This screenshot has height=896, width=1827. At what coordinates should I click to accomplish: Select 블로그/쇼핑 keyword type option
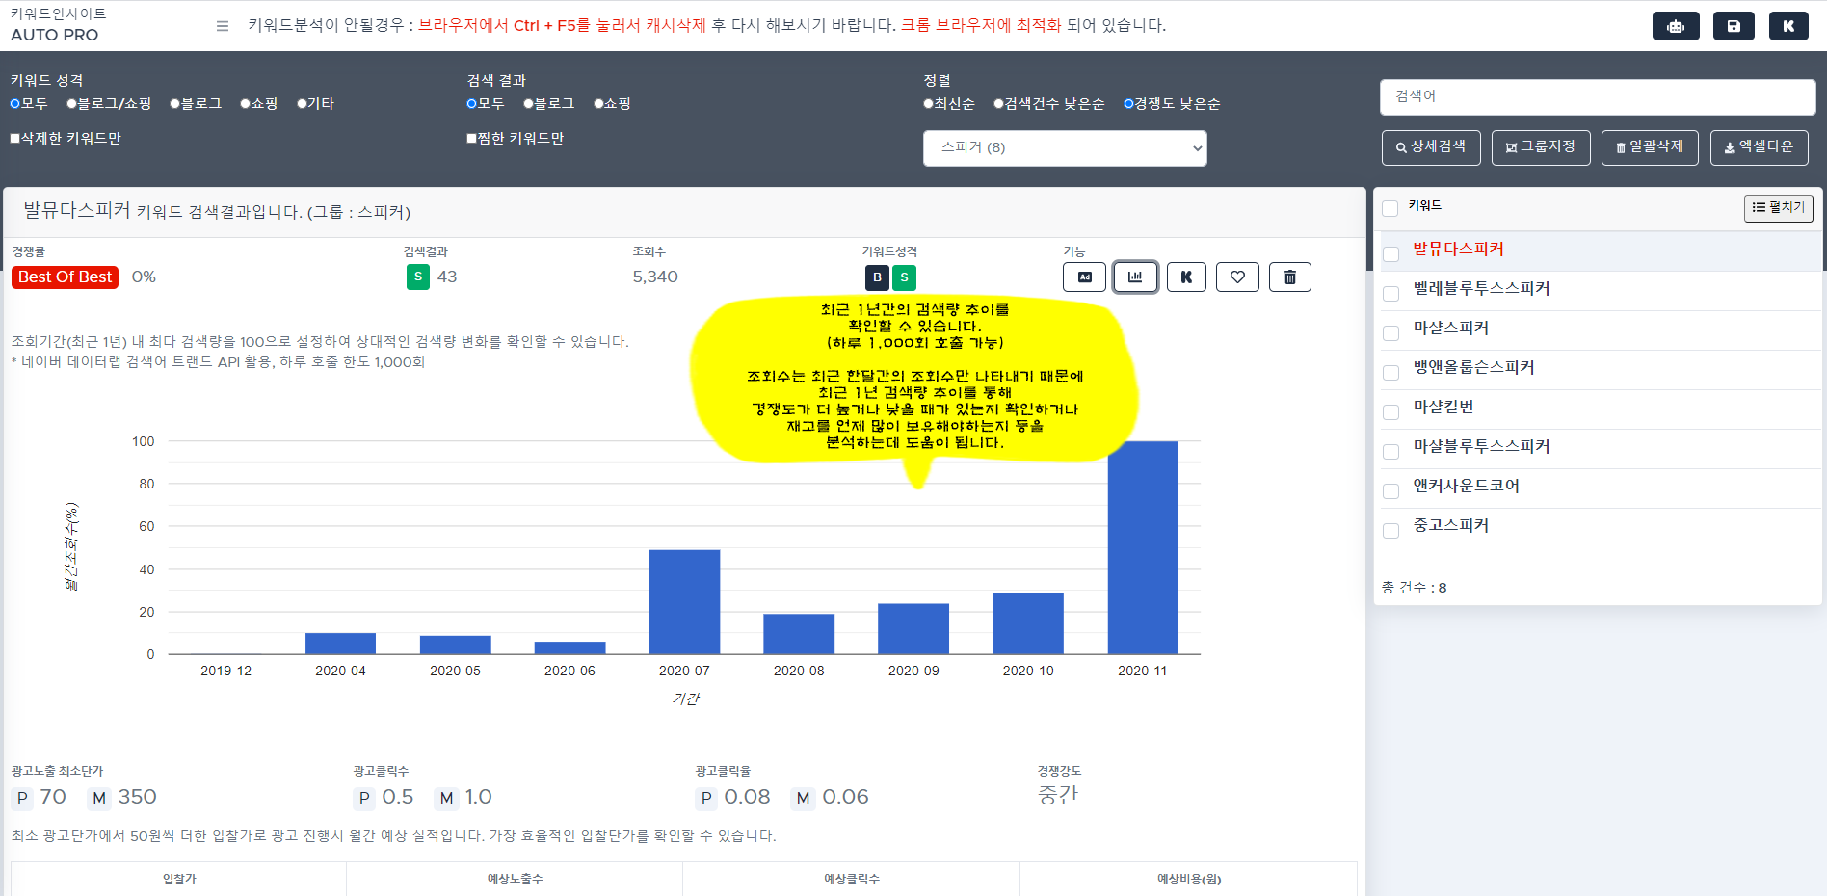(72, 104)
